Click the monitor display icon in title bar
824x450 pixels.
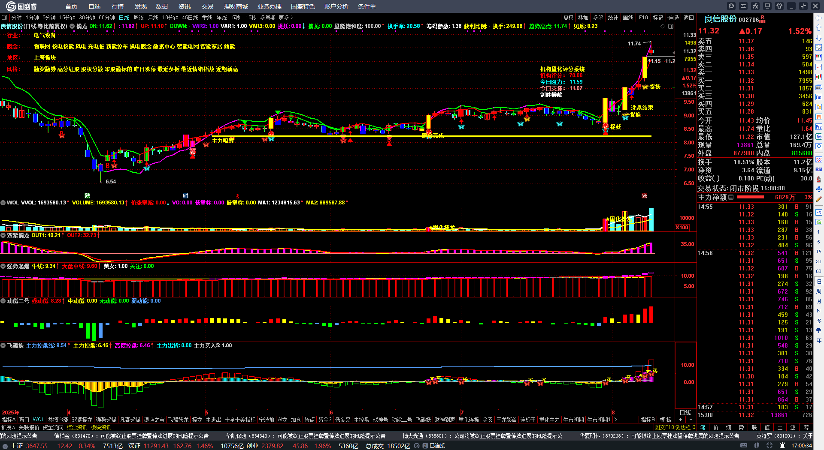[767, 6]
